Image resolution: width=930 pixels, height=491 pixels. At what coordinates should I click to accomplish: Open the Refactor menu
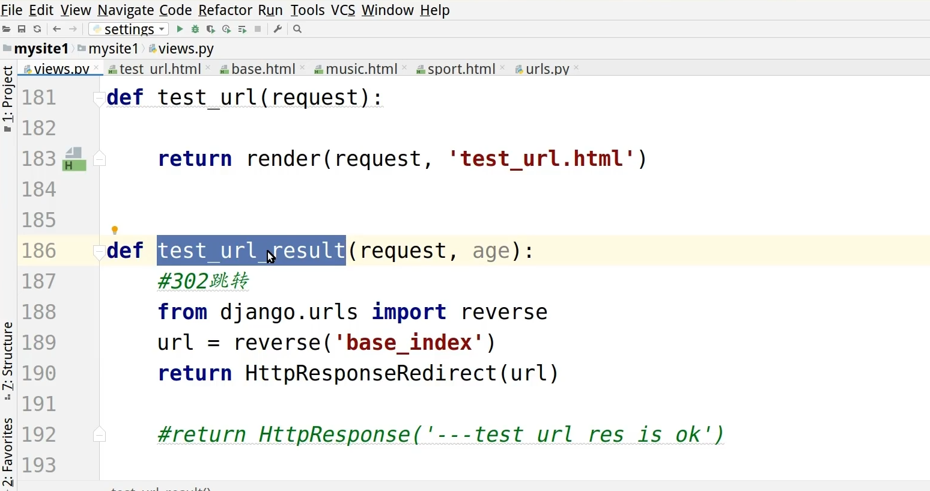(225, 10)
